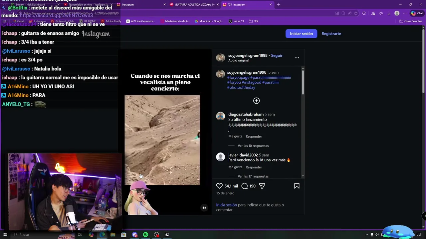This screenshot has width=426, height=239.
Task: Open the Copilot Chat button
Action: pyautogui.click(x=417, y=13)
